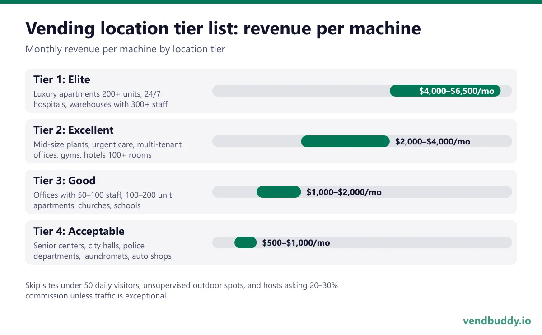Click the Tier 2 description starting 'Mid-size plants, urgent care'
The width and height of the screenshot is (542, 335).
(107, 150)
